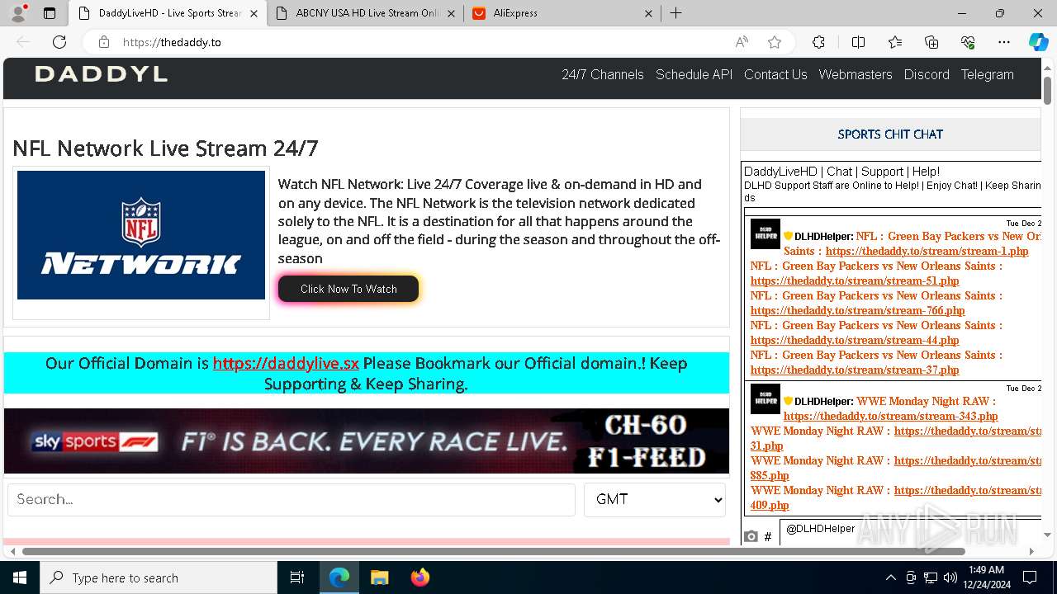This screenshot has width=1057, height=594.
Task: Select the DaddyLiveHD Live Sports tab
Action: click(x=168, y=13)
